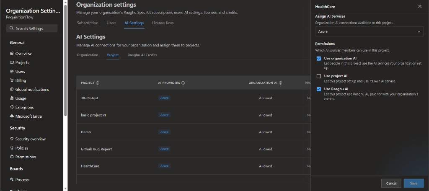Select the Project sub-tab
The image size is (429, 191).
point(113,55)
